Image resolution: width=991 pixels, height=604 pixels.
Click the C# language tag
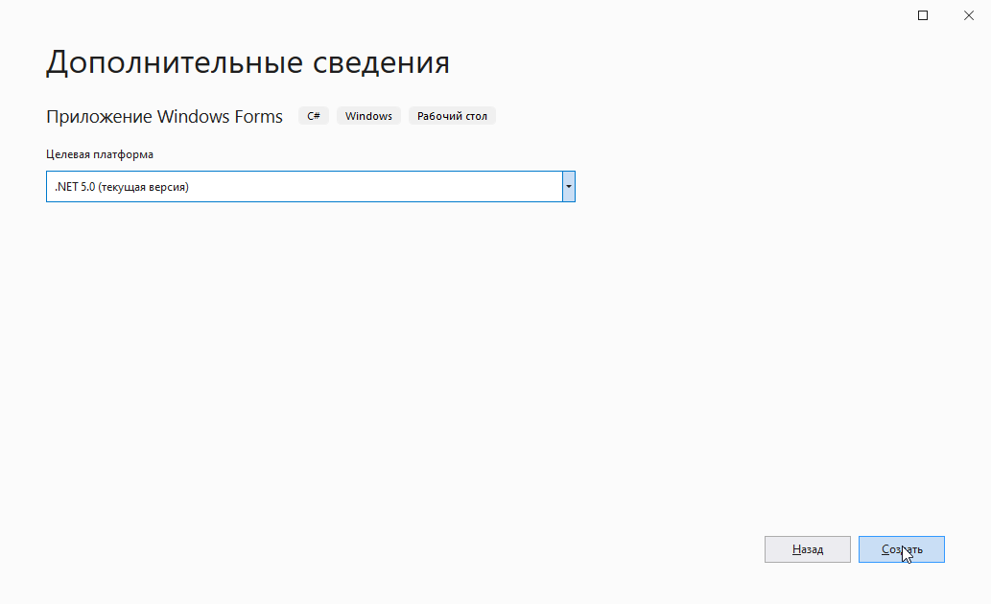coord(314,116)
